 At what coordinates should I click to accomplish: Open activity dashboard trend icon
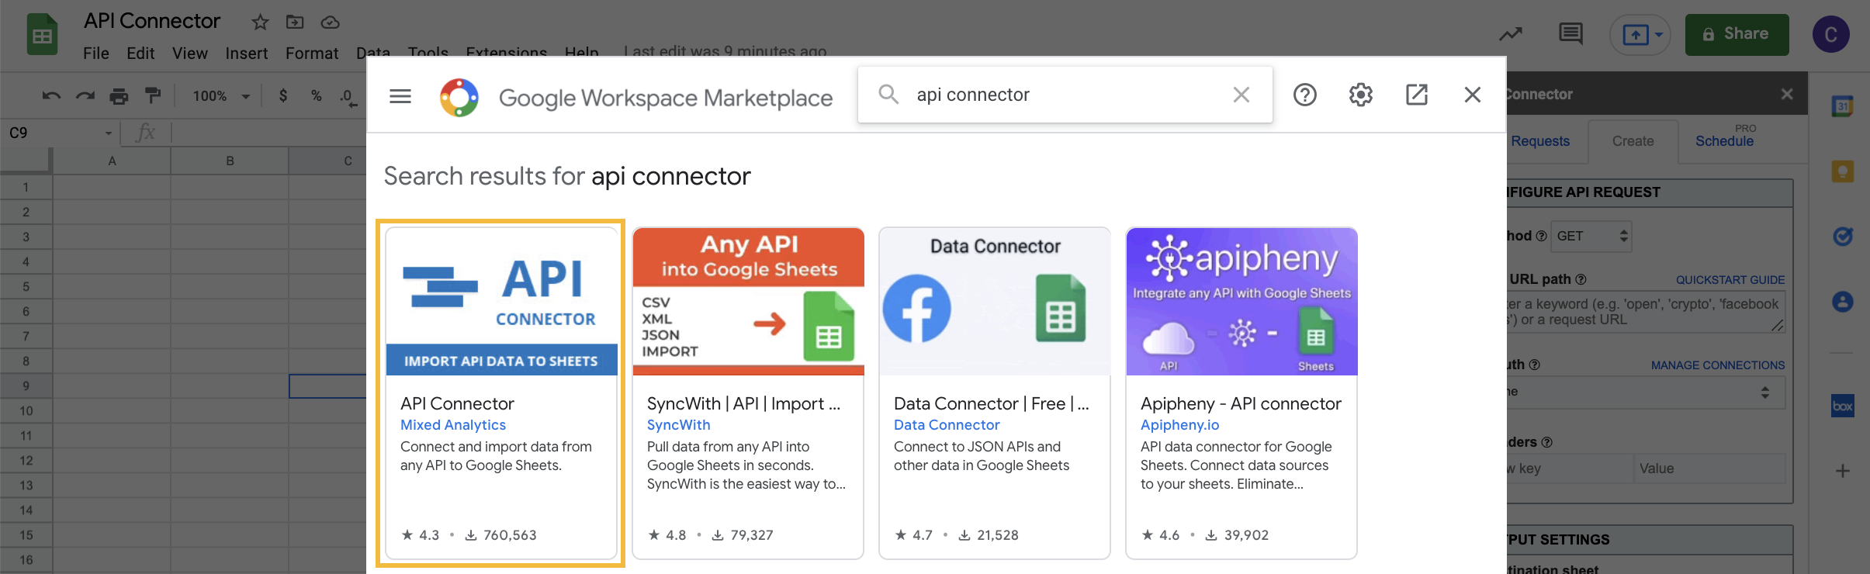click(x=1510, y=34)
